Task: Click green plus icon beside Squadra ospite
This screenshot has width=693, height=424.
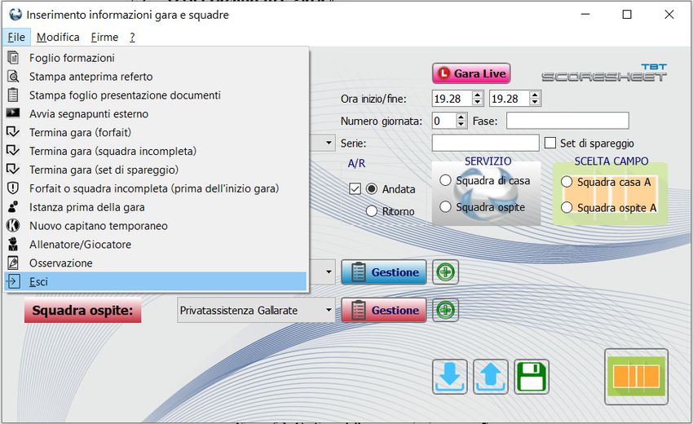Action: click(x=445, y=310)
